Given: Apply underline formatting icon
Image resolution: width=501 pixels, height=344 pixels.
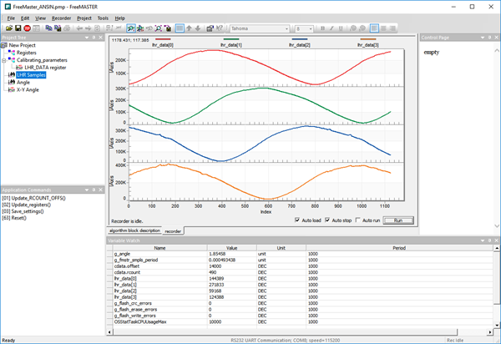Looking at the screenshot, I should pyautogui.click(x=341, y=28).
